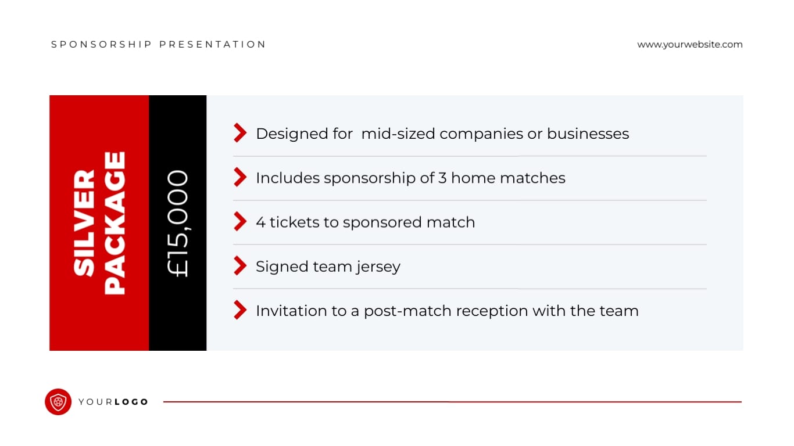Click the red shield logo icon

(x=58, y=402)
